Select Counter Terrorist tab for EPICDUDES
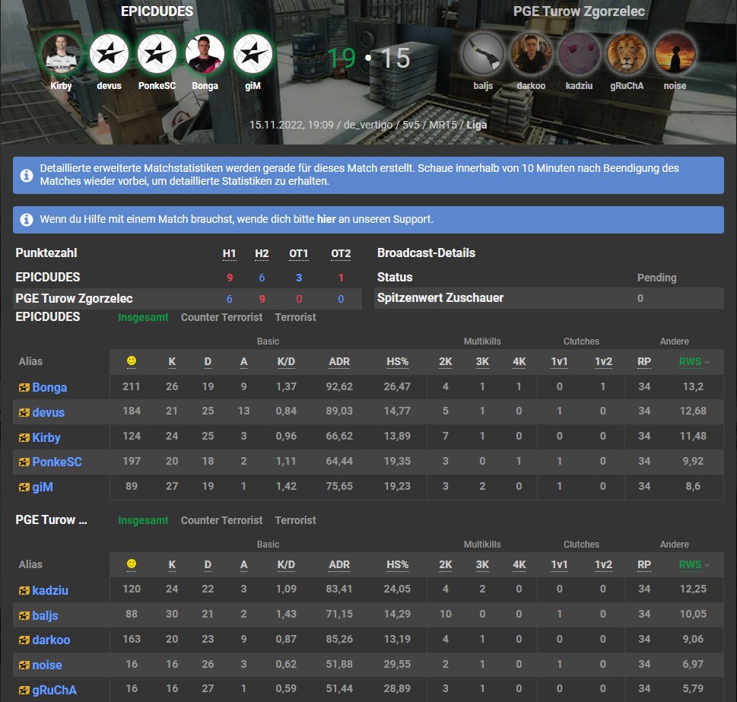 [221, 317]
